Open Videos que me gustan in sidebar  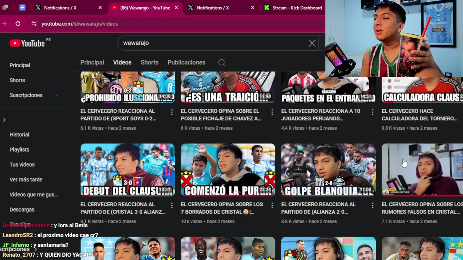tap(34, 195)
